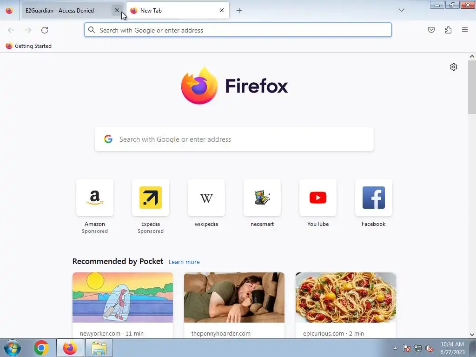This screenshot has width=476, height=357.
Task: Click the scrollbar up arrow
Action: 472,56
